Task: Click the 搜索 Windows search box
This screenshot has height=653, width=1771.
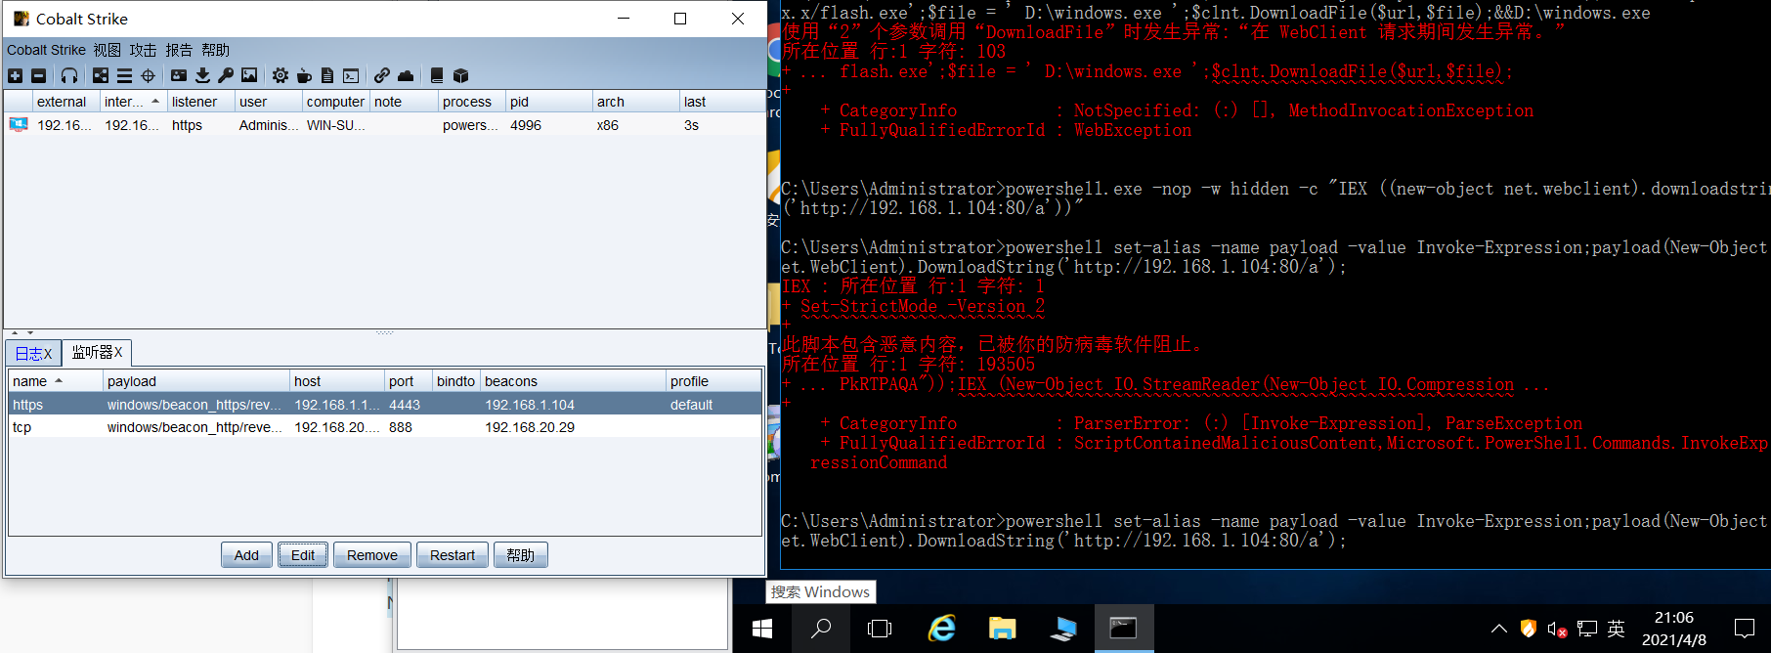Action: [820, 591]
